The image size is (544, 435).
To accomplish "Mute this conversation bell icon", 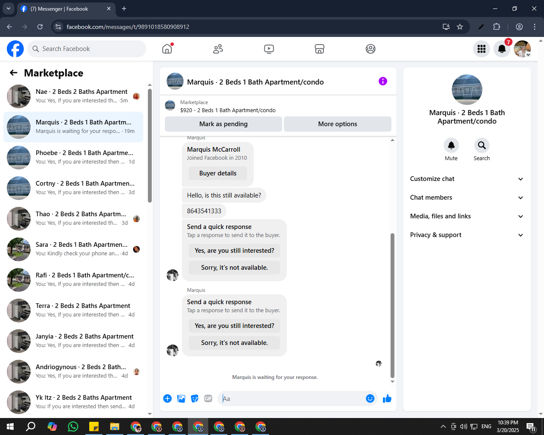I will (x=451, y=145).
